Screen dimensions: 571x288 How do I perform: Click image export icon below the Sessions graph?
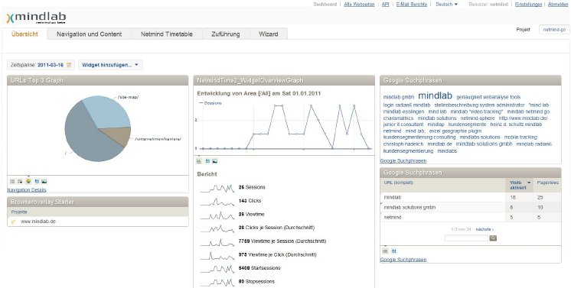(x=215, y=160)
